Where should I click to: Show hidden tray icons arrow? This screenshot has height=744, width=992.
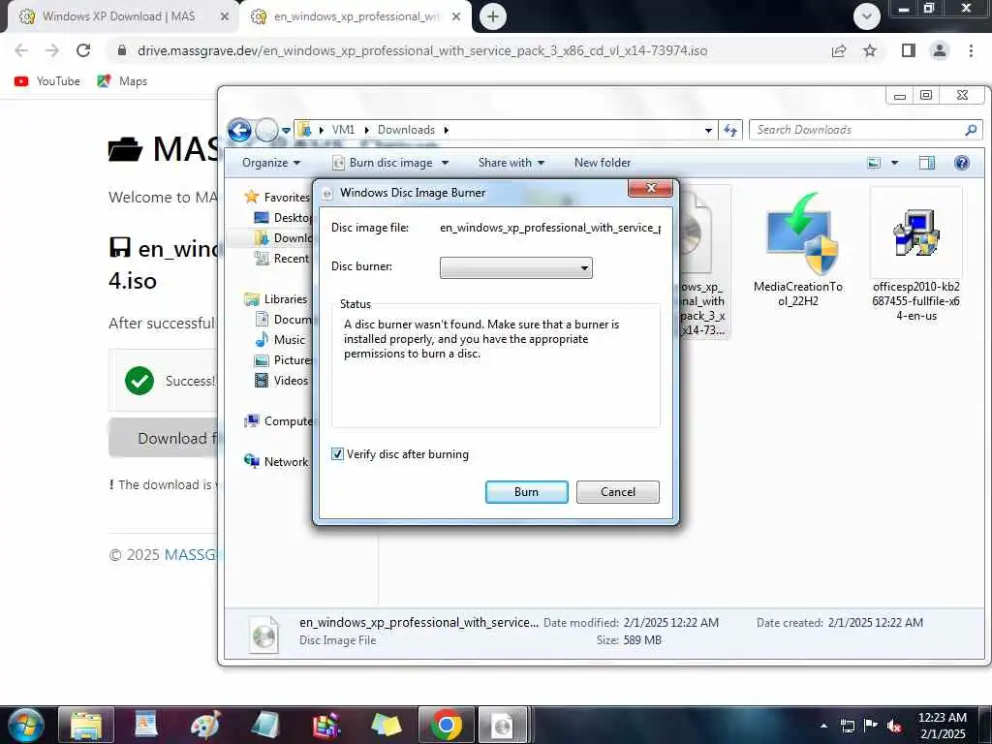point(823,726)
